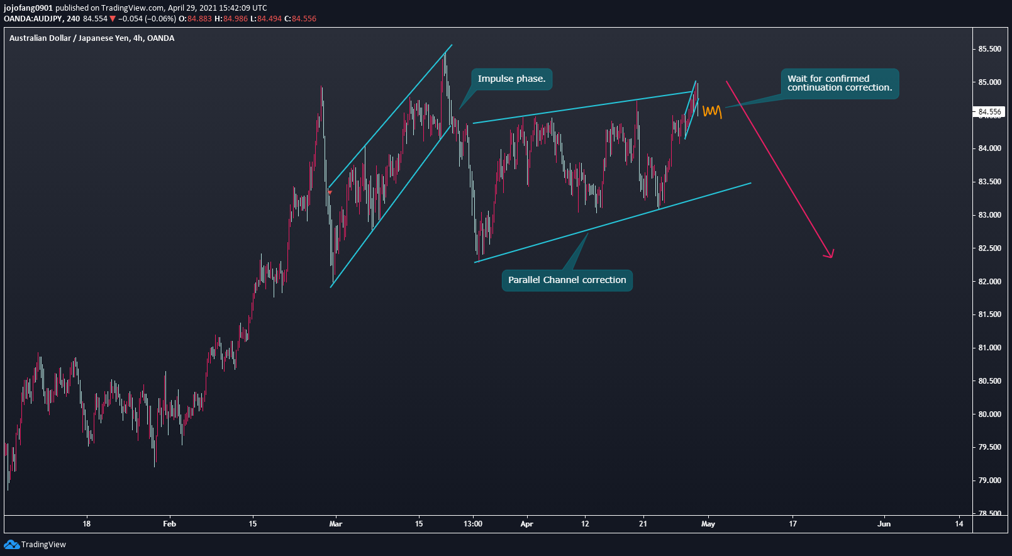The image size is (1012, 556).
Task: Click the 85.500 price axis label
Action: [x=989, y=49]
